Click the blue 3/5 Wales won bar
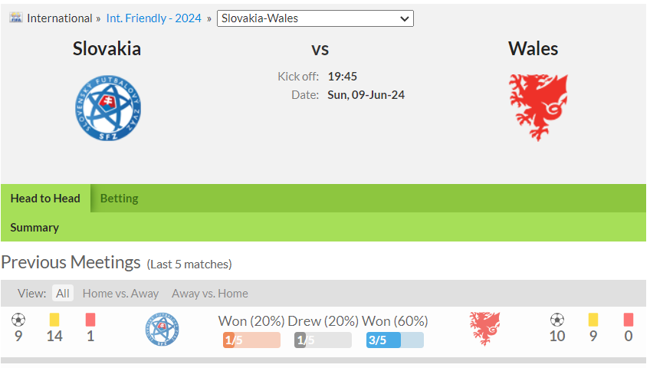Screen dimensions: 650x368 coord(395,340)
